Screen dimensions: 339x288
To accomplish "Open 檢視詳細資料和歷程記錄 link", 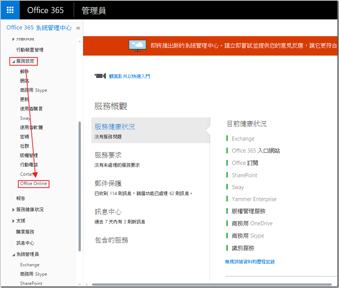I will [250, 262].
